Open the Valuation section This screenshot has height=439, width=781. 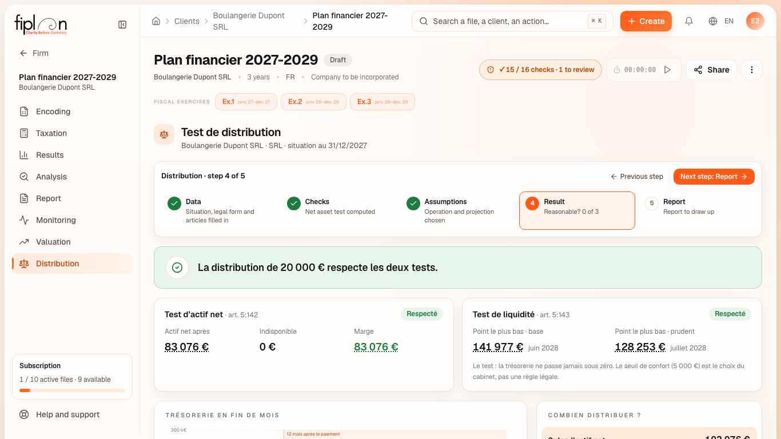click(x=73, y=242)
